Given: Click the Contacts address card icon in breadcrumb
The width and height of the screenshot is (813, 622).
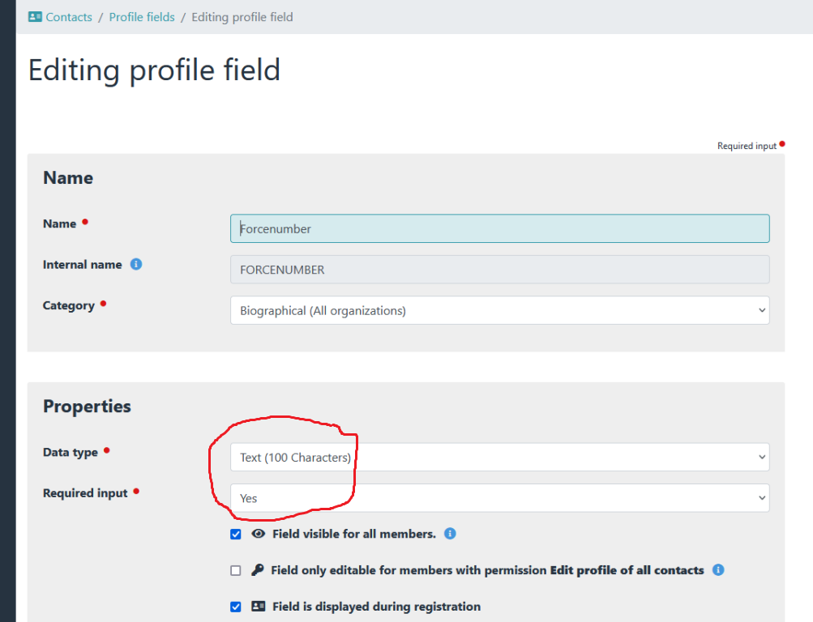Looking at the screenshot, I should (35, 17).
